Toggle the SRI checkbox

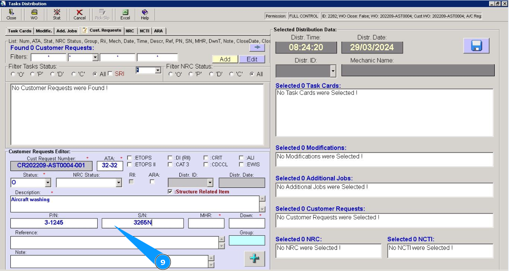click(110, 74)
